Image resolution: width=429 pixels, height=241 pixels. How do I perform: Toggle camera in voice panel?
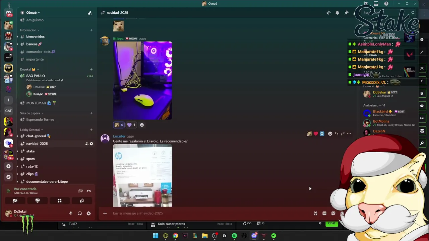coord(15,200)
